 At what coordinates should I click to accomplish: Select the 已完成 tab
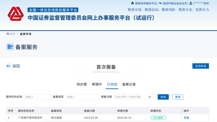pos(112,84)
